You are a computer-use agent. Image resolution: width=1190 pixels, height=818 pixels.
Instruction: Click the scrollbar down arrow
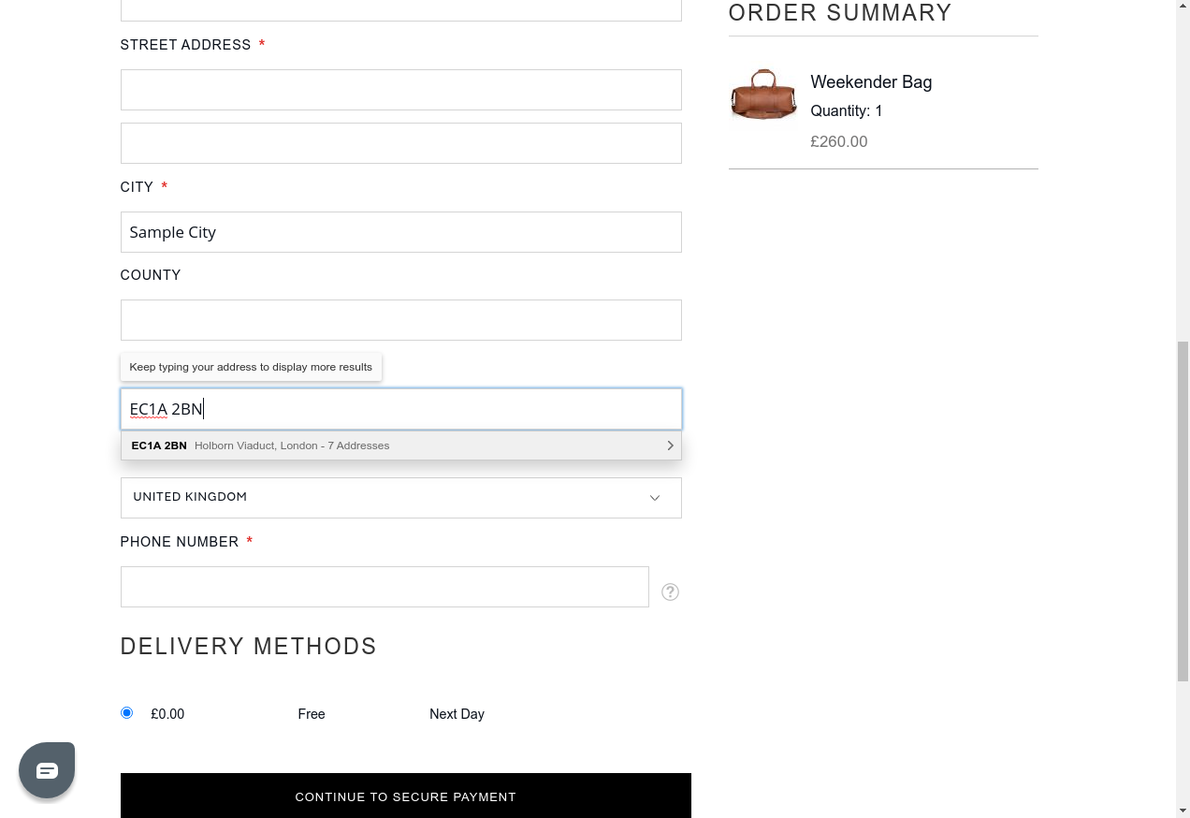point(1183,810)
